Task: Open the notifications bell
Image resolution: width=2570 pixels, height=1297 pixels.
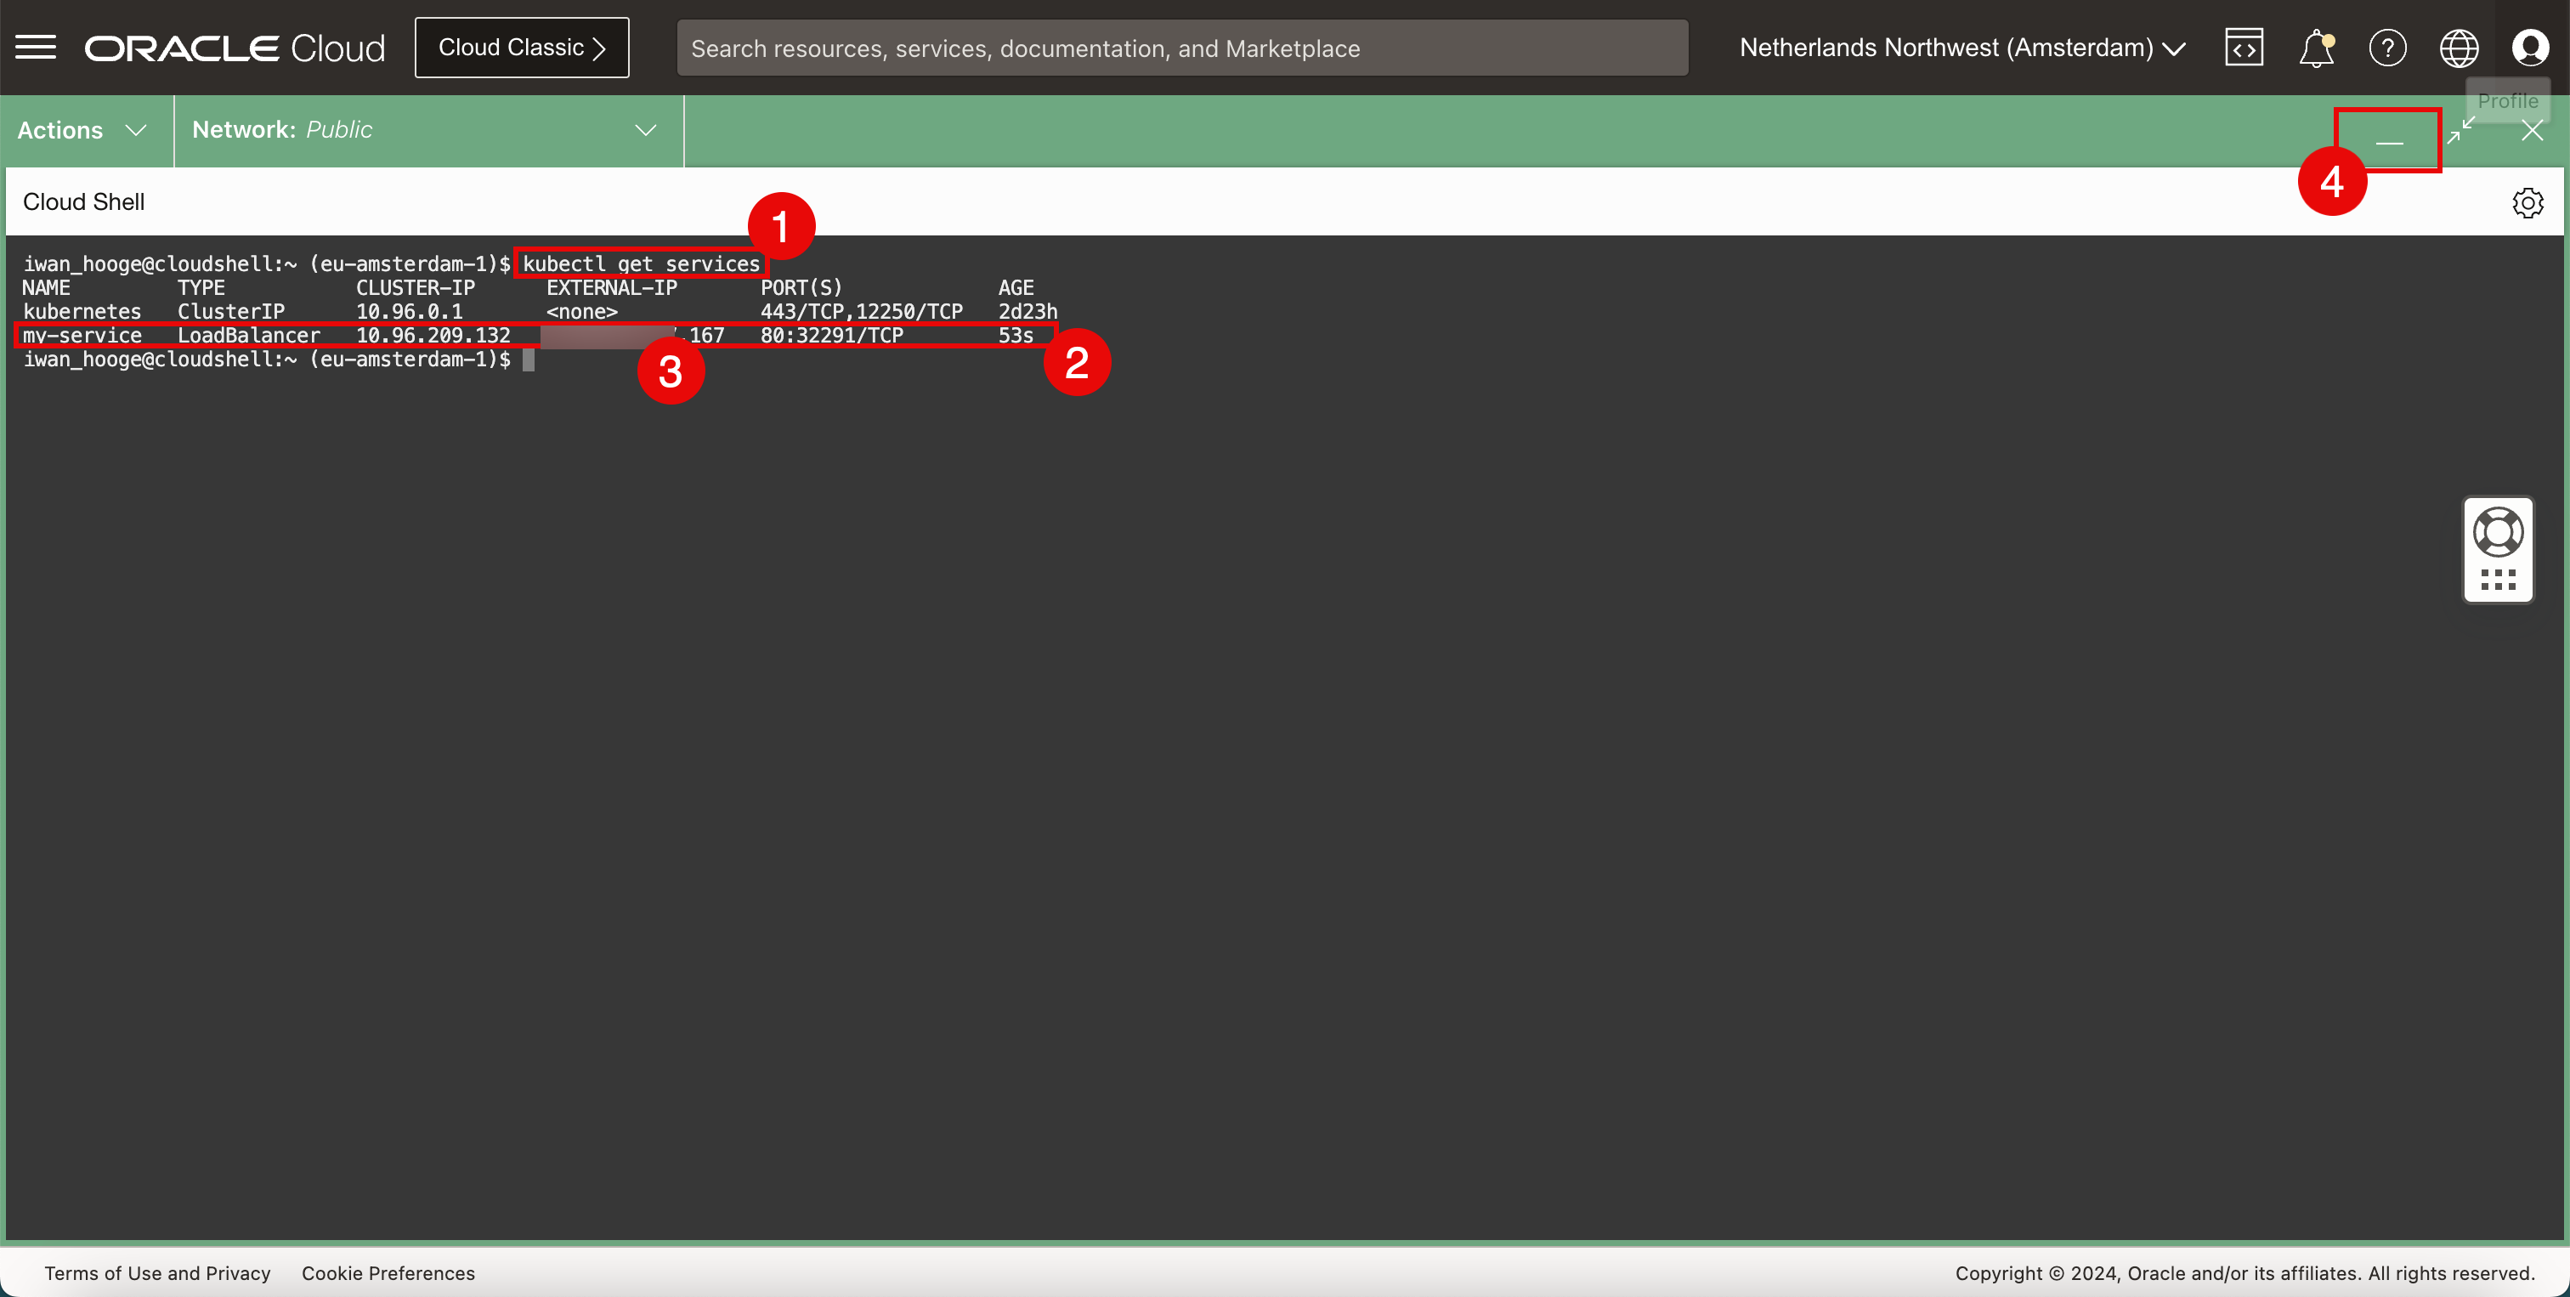Action: click(x=2316, y=48)
